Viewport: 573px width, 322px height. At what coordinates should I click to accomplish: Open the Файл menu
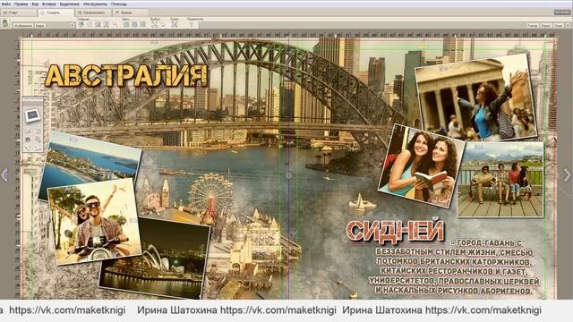(x=6, y=4)
